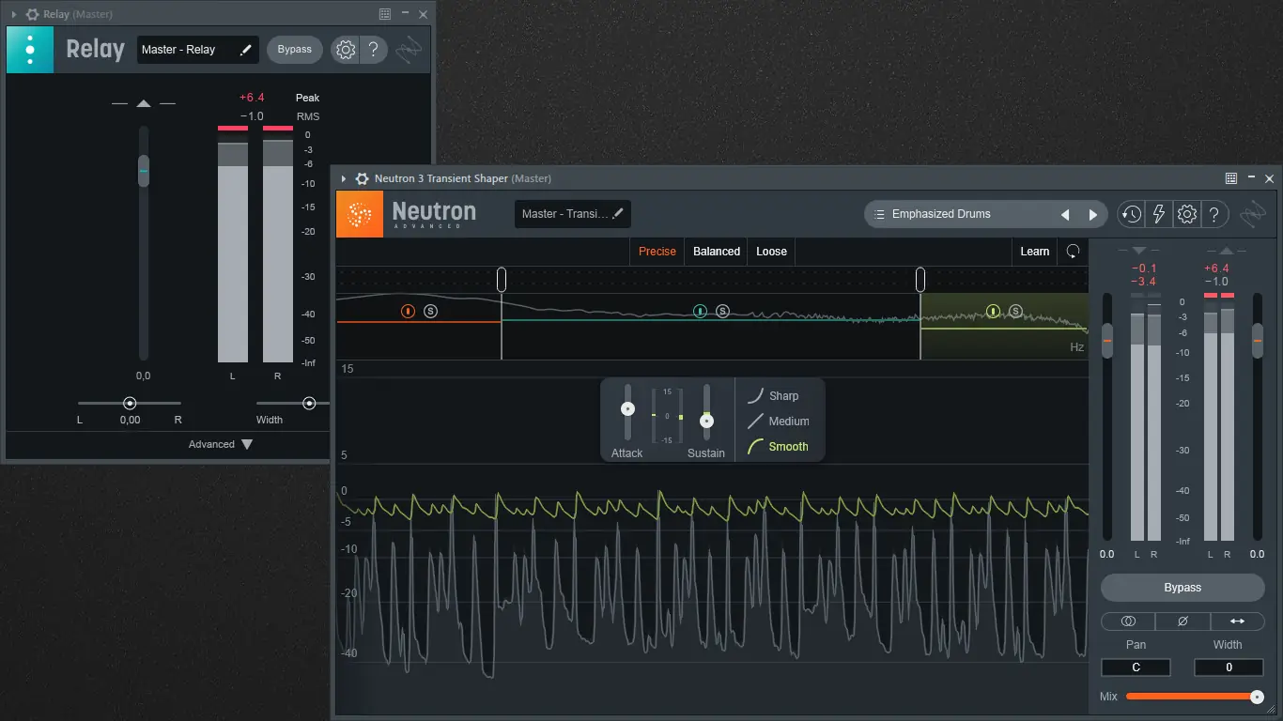Edit Neutron instance name via pencil icon

(618, 214)
